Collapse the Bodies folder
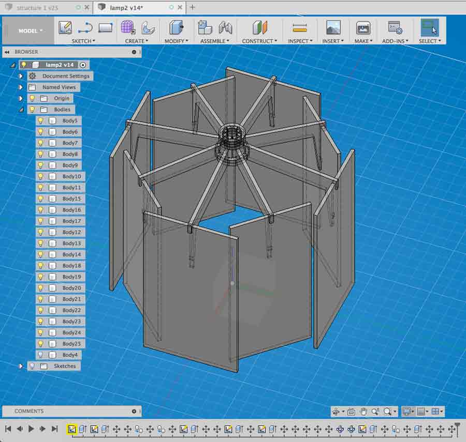Viewport: 466px width, 442px height. 21,110
